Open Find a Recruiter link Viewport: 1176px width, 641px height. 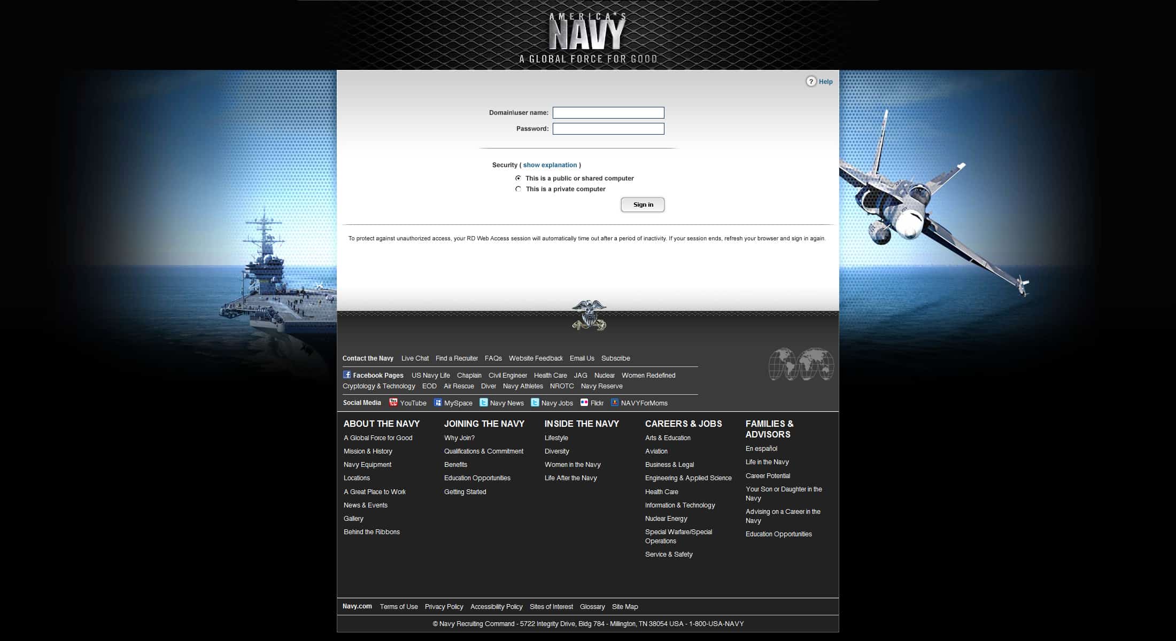(x=457, y=358)
